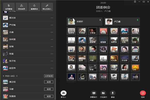Open 文档演示 document presentation
The width and height of the screenshot is (150, 100).
click(103, 93)
